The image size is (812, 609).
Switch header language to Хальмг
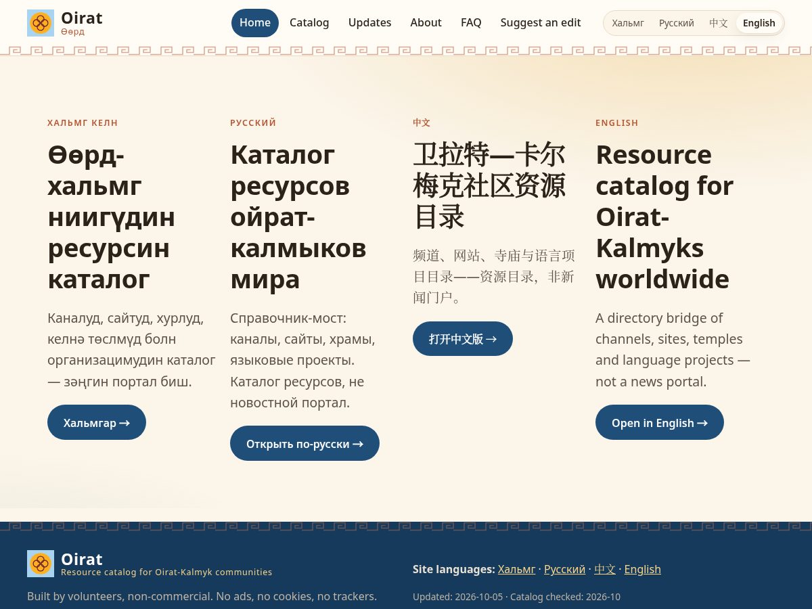(628, 23)
